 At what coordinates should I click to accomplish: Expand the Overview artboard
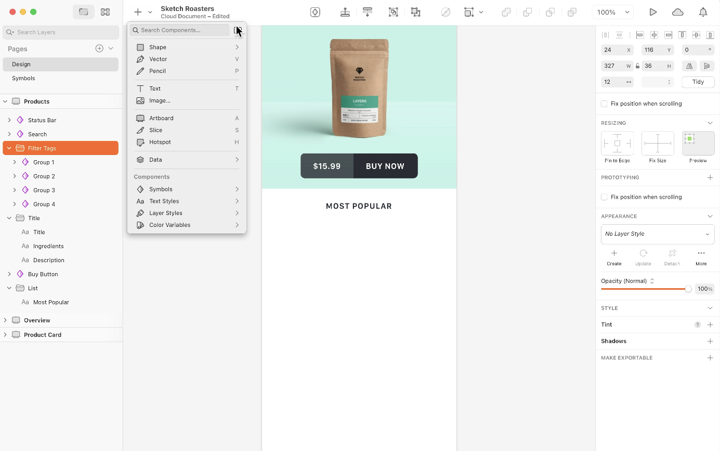pos(5,320)
